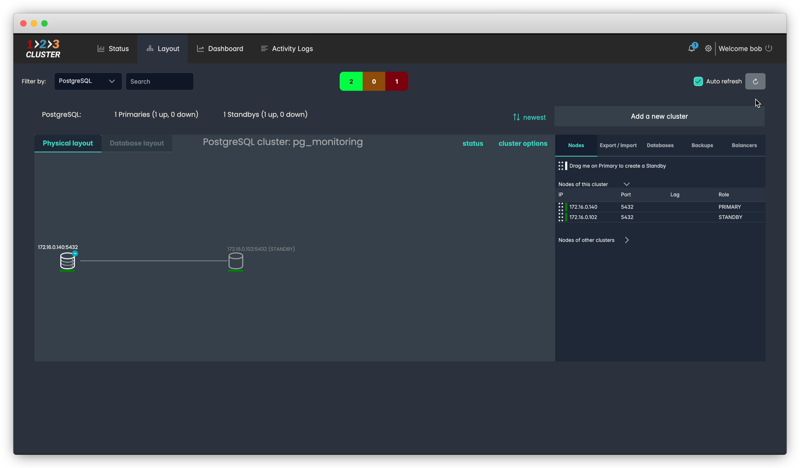Image resolution: width=800 pixels, height=468 pixels.
Task: Click IP cell 172.16.0.102
Action: [583, 217]
